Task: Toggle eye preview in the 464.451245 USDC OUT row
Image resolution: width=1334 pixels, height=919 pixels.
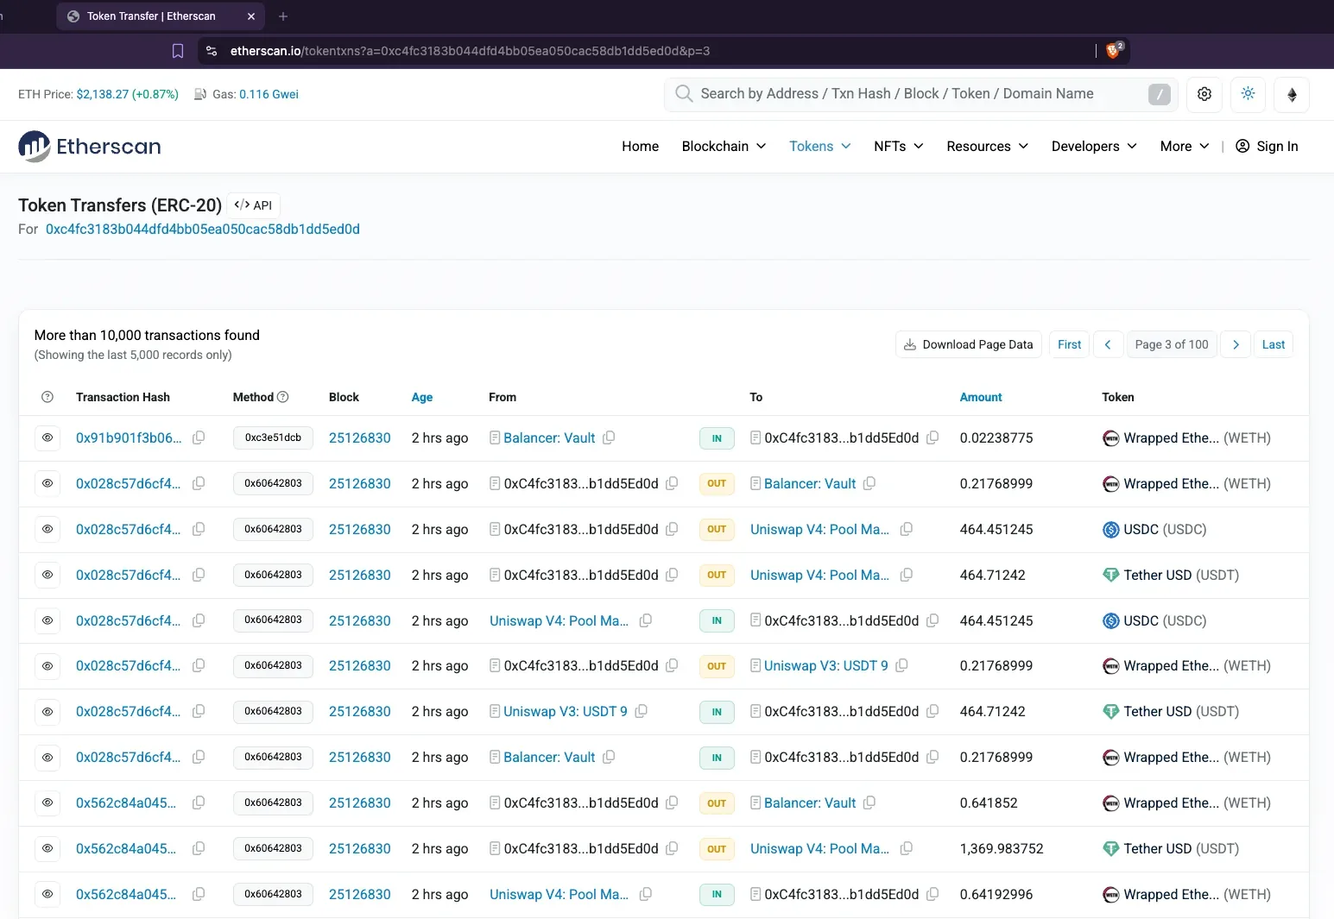Action: click(47, 529)
